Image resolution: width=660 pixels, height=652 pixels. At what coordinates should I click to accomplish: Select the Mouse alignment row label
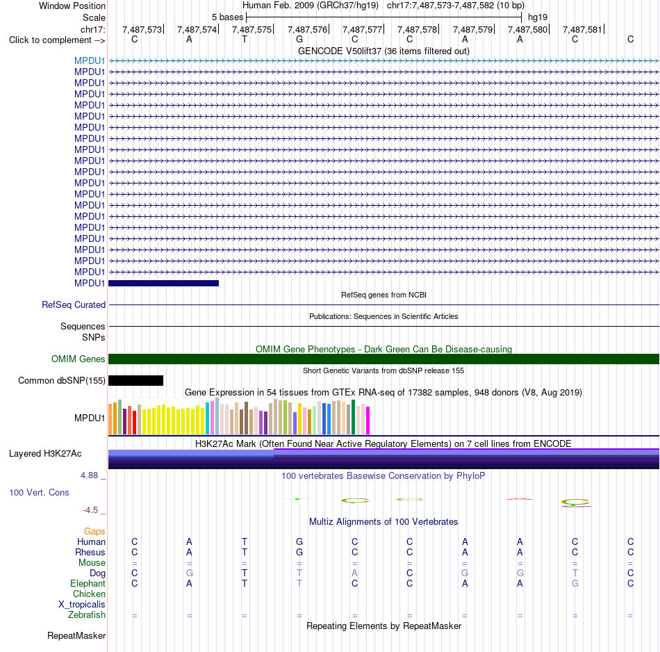tap(92, 563)
